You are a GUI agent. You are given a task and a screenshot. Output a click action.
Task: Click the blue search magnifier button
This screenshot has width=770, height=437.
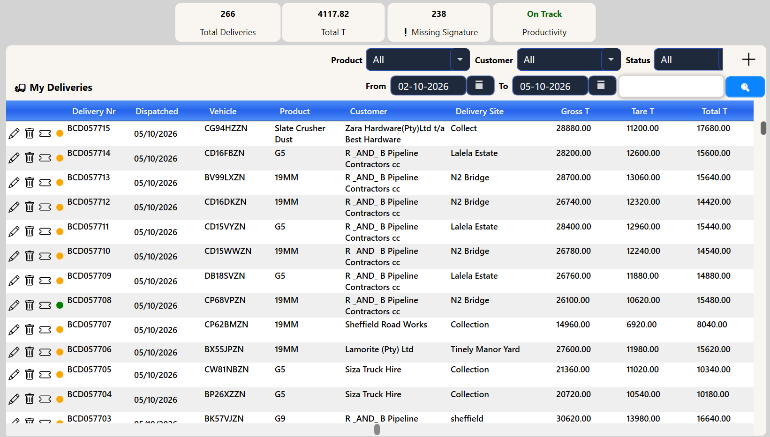(x=745, y=87)
